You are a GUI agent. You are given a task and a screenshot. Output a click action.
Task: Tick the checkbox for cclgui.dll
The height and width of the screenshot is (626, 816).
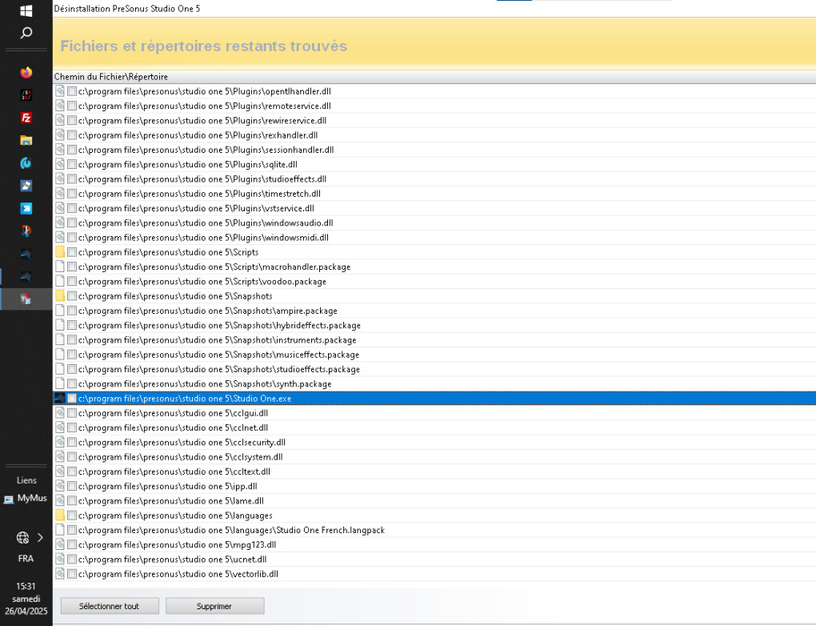pos(72,413)
